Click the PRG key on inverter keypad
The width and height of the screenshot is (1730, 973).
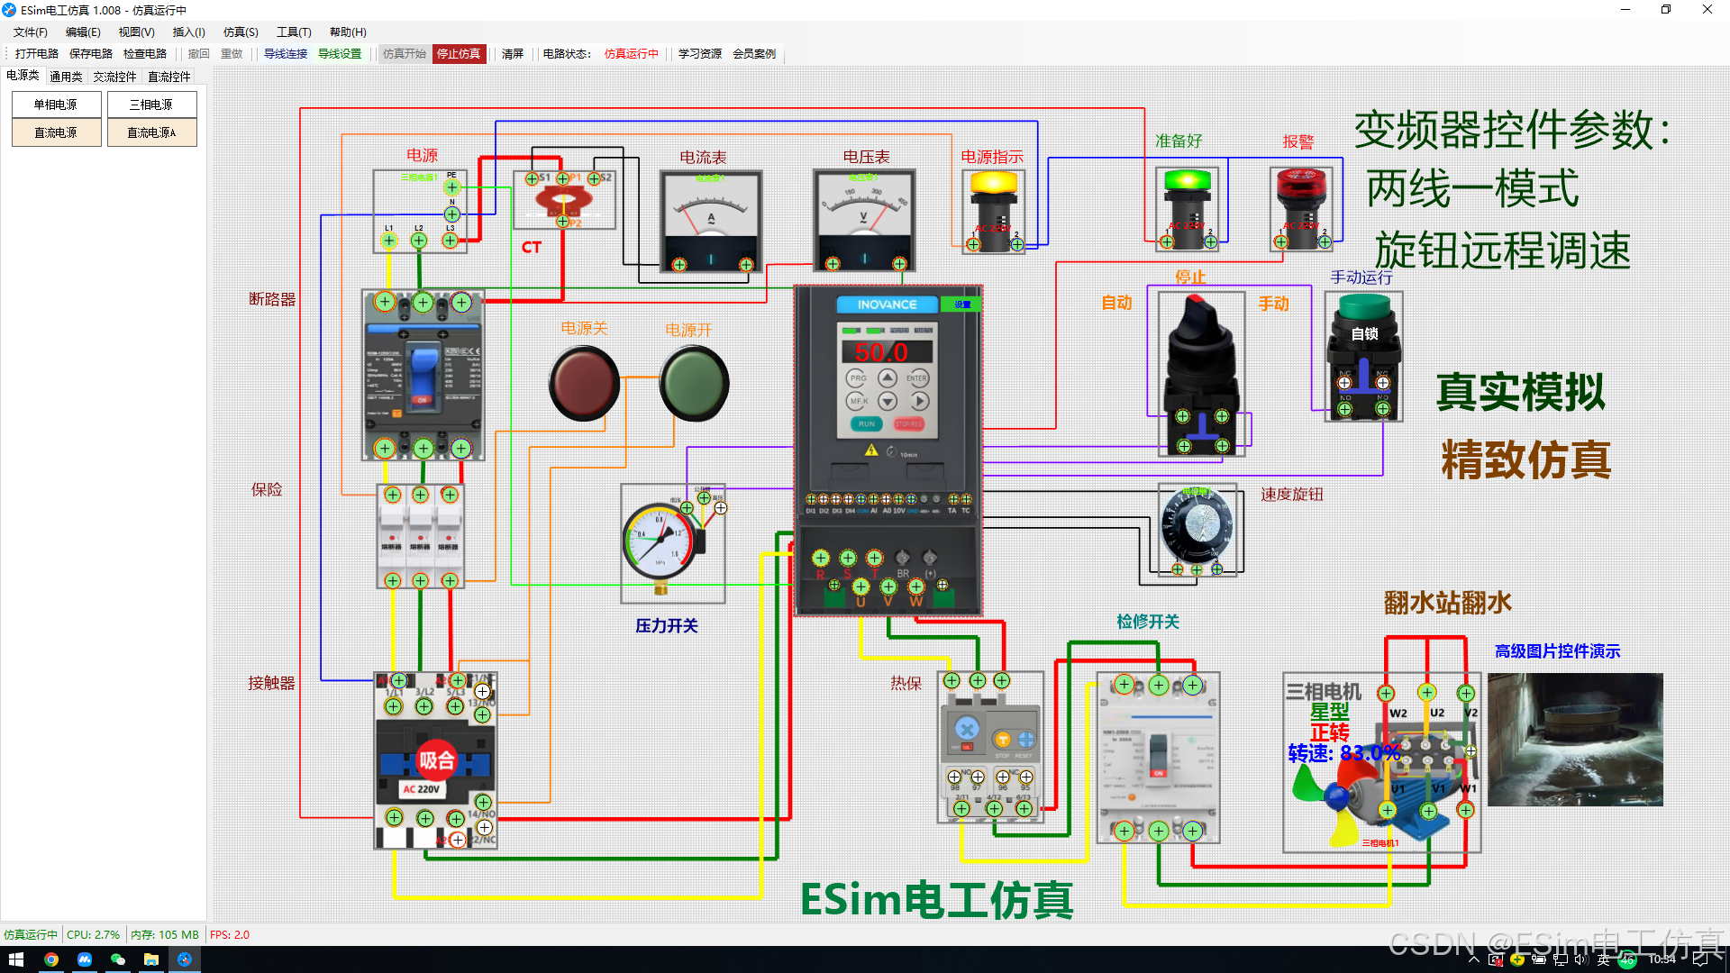coord(858,378)
